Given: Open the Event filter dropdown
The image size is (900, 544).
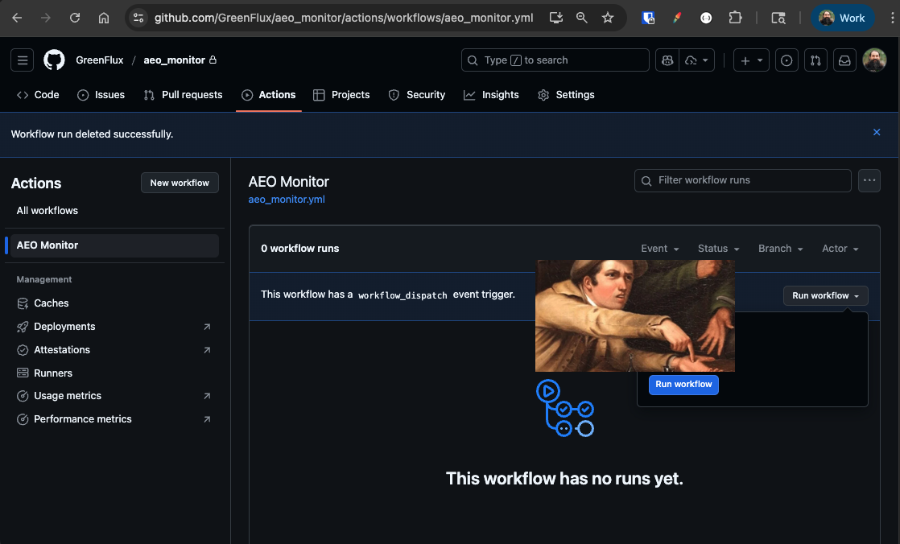Looking at the screenshot, I should pos(659,249).
